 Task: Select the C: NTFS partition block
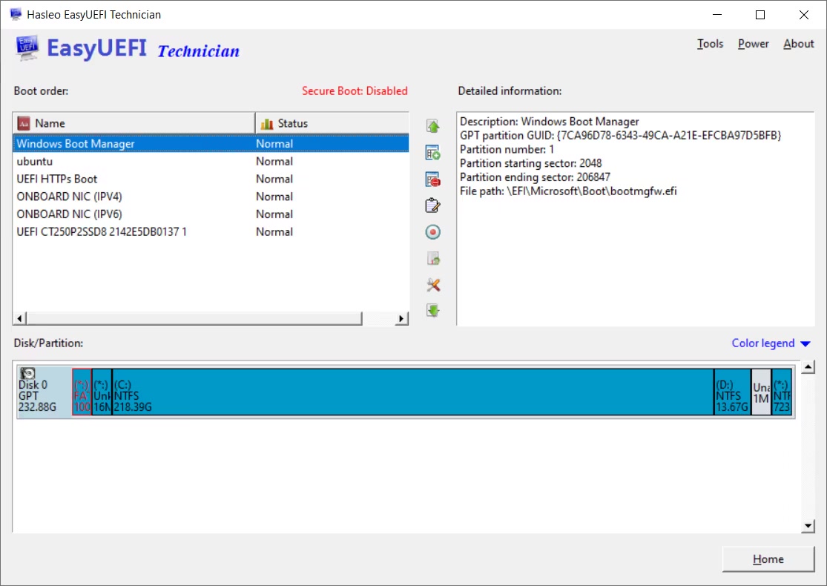pyautogui.click(x=412, y=392)
